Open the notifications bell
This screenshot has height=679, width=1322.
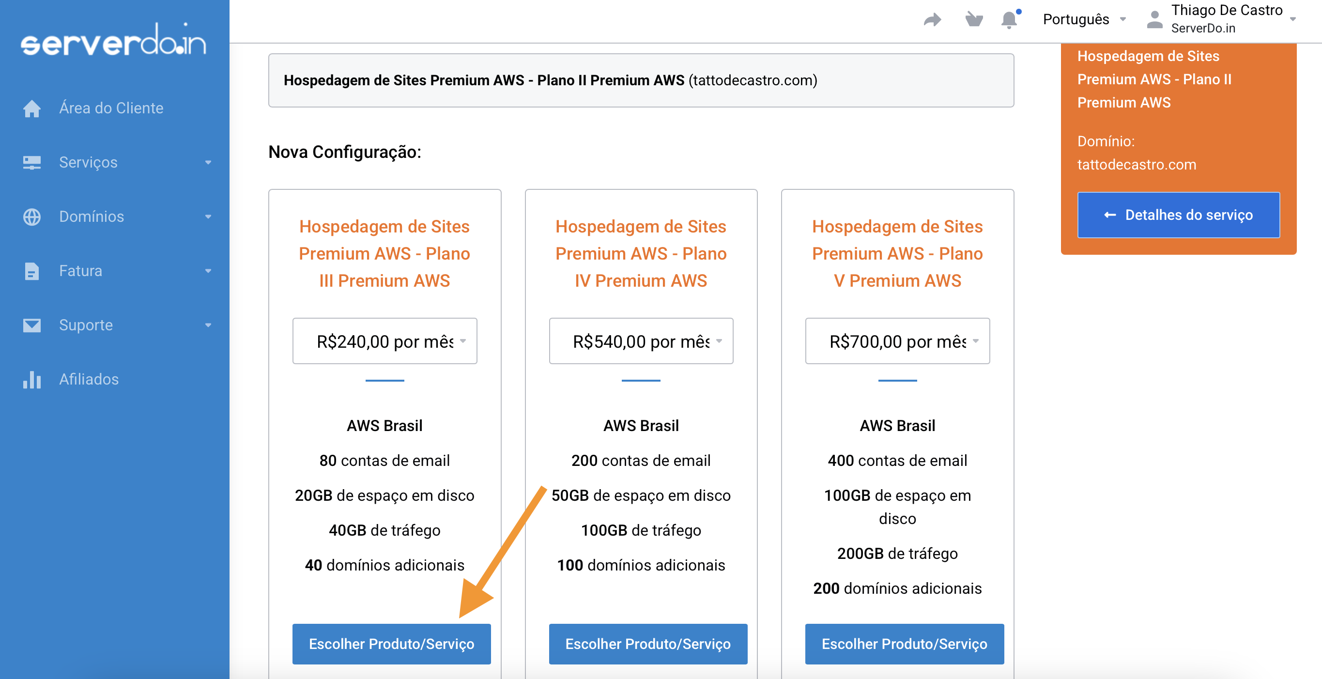(1009, 19)
